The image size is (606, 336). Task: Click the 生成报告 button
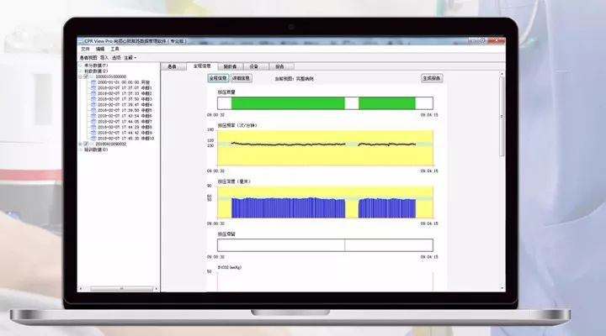coord(432,78)
